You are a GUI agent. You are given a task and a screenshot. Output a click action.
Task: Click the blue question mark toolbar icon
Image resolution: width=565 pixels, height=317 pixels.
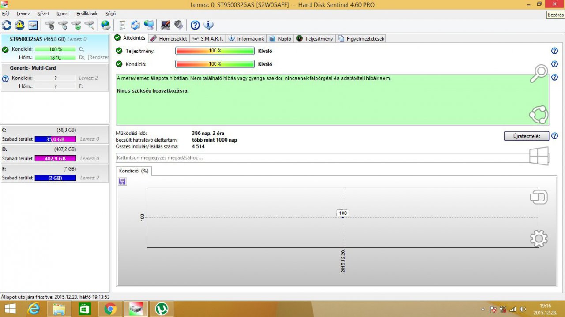click(x=195, y=25)
